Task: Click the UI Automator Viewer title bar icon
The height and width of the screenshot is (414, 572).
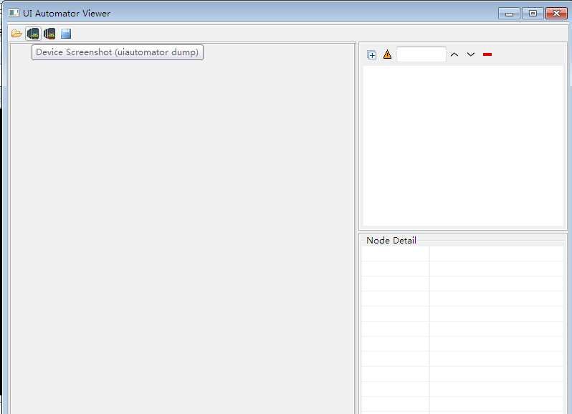Action: [14, 13]
